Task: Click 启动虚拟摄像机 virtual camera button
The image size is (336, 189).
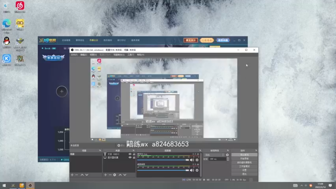Action: tap(244, 163)
